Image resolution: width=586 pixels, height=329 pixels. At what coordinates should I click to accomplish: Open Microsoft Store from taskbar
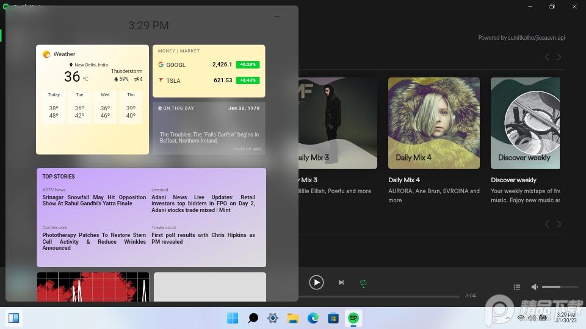[333, 318]
